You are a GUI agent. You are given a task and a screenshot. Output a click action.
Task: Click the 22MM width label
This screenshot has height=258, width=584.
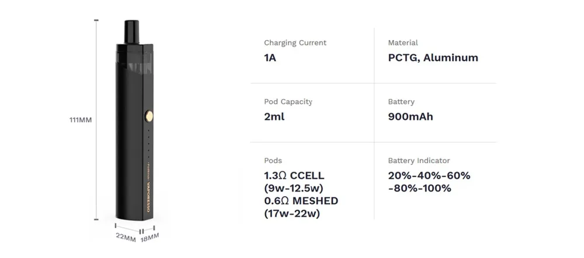click(126, 238)
